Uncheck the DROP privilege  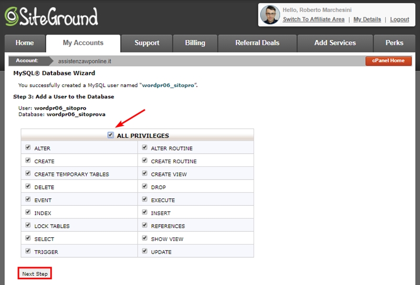pyautogui.click(x=145, y=186)
